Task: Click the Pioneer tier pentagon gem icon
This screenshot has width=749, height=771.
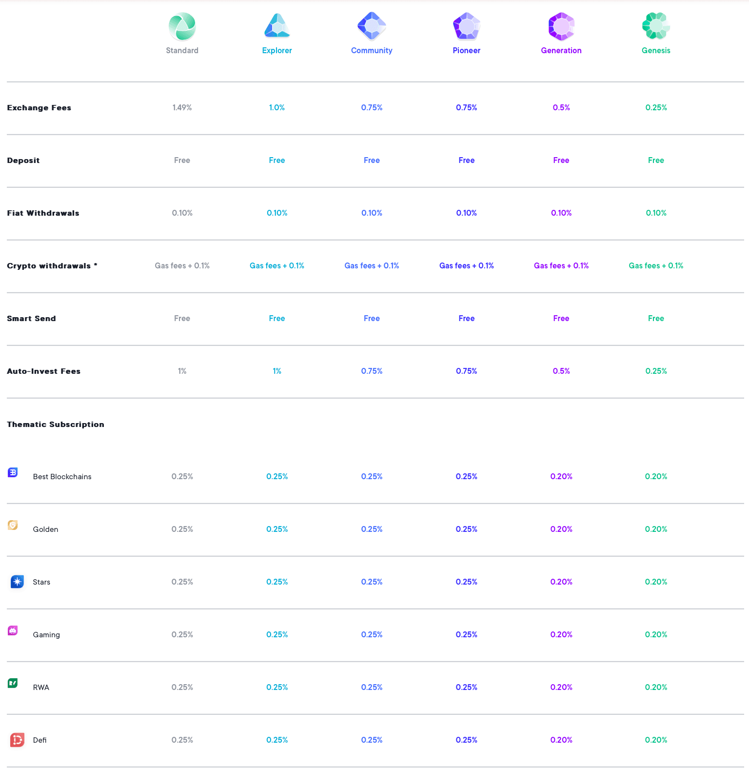Action: pos(467,26)
